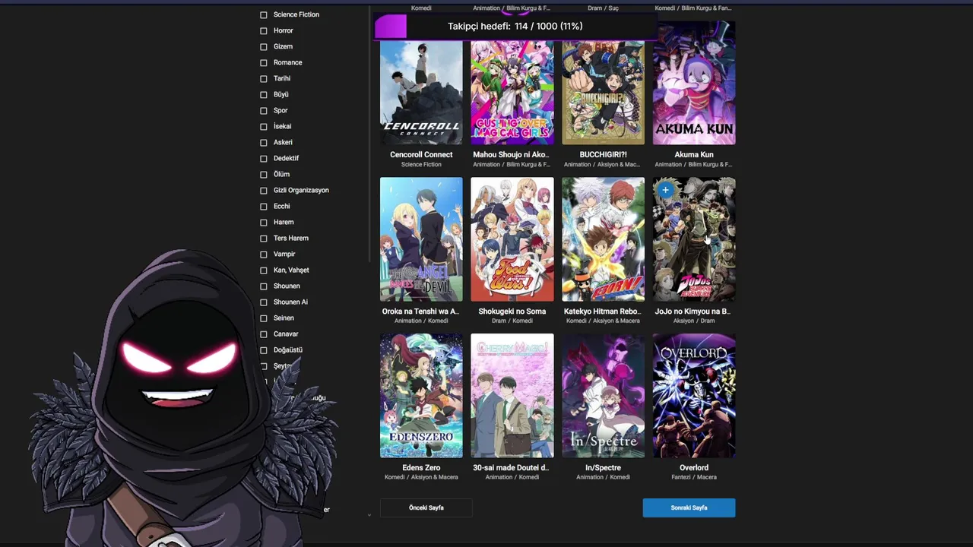Click the Sonraki Sayfa button

coord(689,507)
